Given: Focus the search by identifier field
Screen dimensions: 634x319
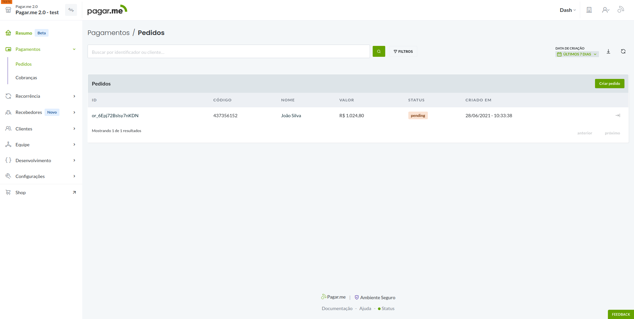Looking at the screenshot, I should [x=229, y=52].
